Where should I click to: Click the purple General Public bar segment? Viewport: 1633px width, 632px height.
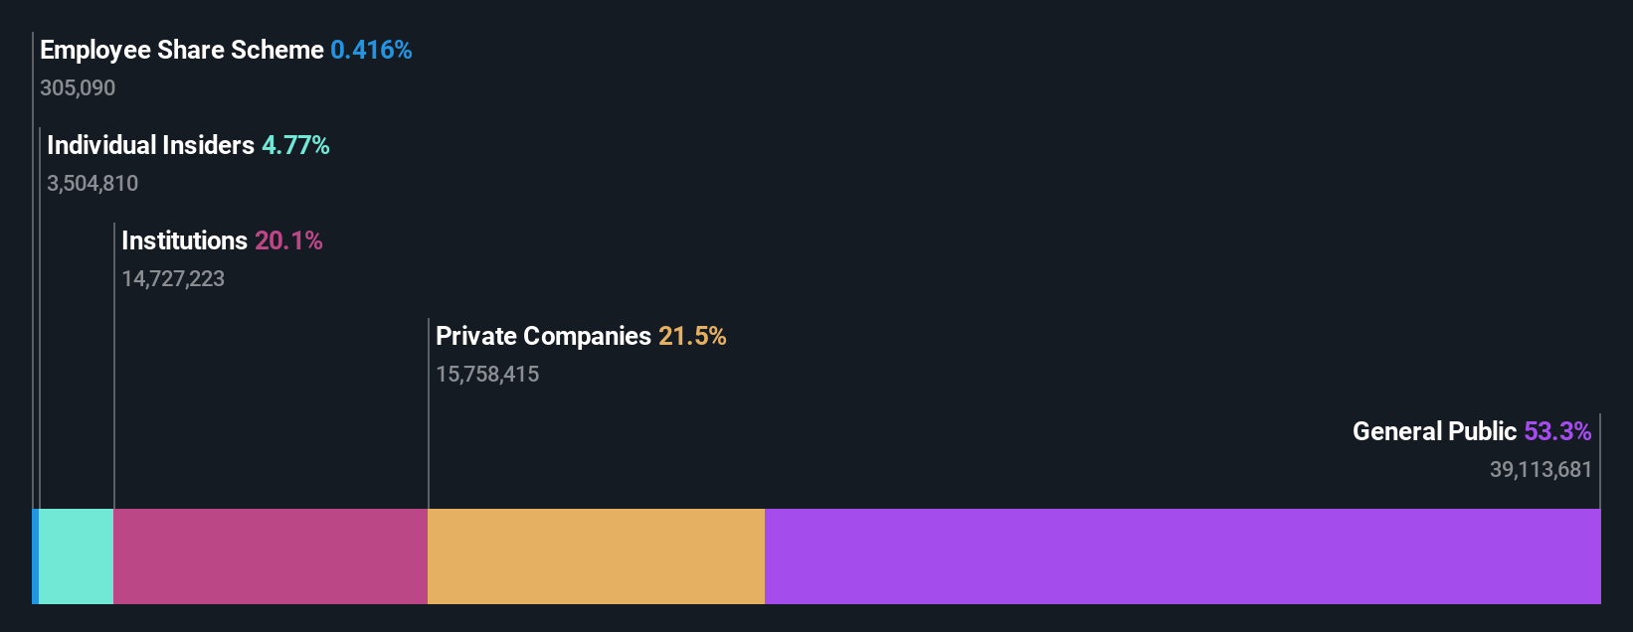pos(1182,556)
